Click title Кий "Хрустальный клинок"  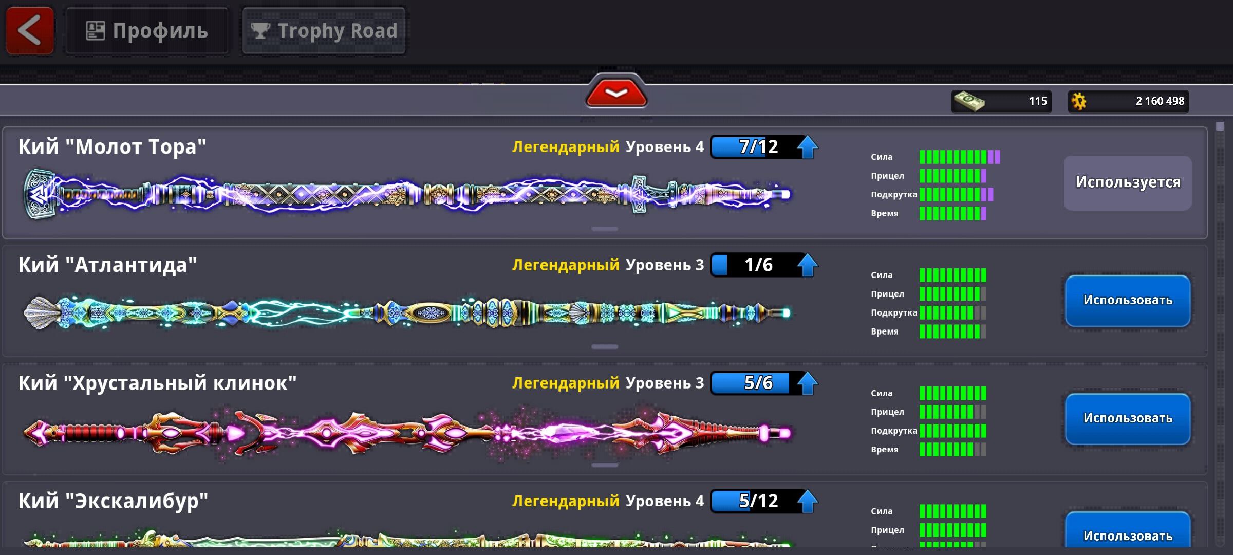[157, 383]
